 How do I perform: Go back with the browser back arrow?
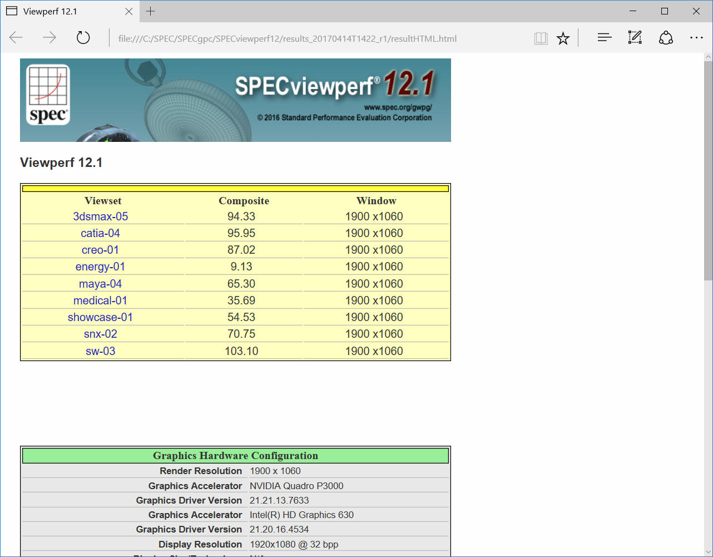(x=16, y=38)
